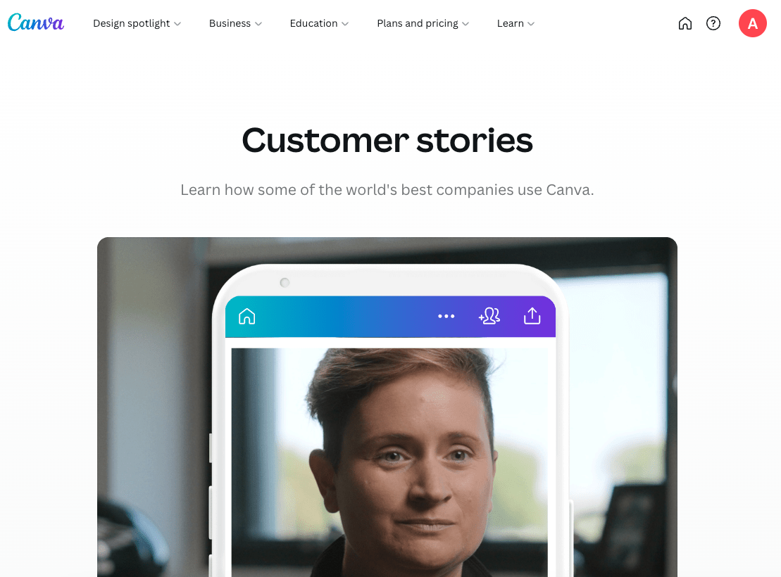Click the customer story video thumbnail
781x577 pixels.
[x=387, y=407]
